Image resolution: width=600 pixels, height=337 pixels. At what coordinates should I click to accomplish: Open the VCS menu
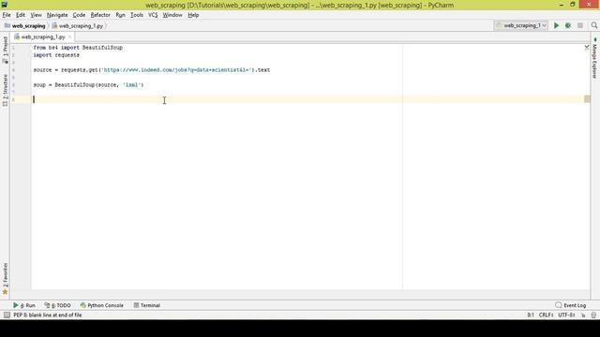[x=153, y=15]
